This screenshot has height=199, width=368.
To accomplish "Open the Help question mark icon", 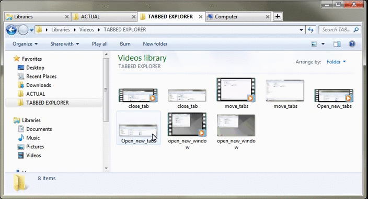I will click(352, 44).
